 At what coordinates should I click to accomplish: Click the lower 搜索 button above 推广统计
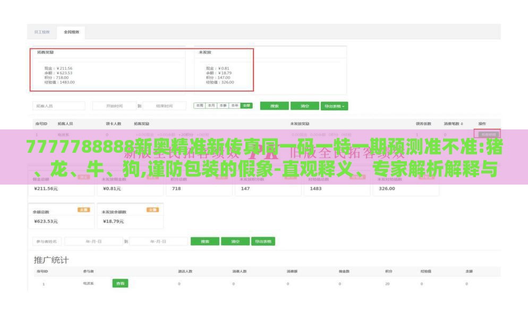point(205,241)
